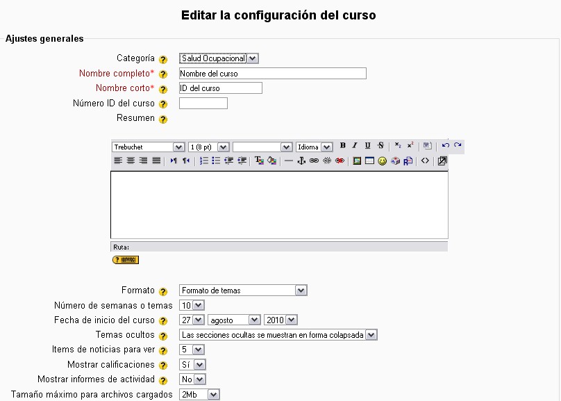Toggle HTML source mode icon

(x=425, y=161)
